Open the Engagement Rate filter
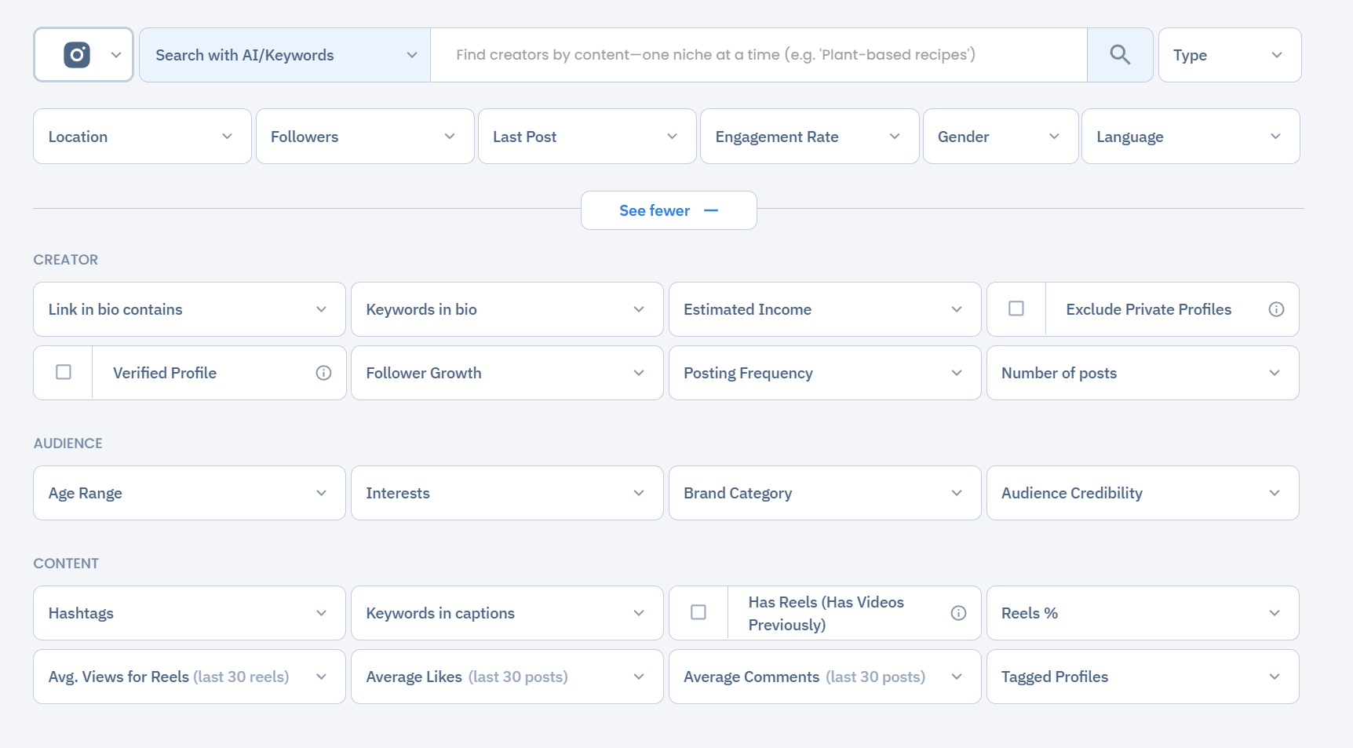The width and height of the screenshot is (1353, 748). tap(809, 137)
